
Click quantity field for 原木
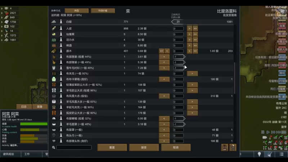(x=178, y=51)
